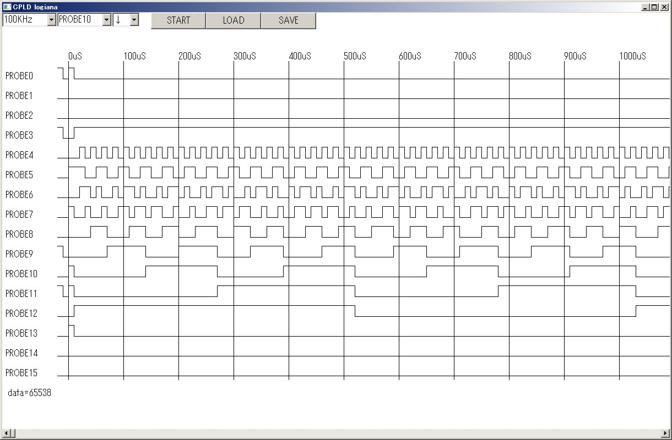
Task: Click the 700uS time marker
Action: (x=465, y=56)
